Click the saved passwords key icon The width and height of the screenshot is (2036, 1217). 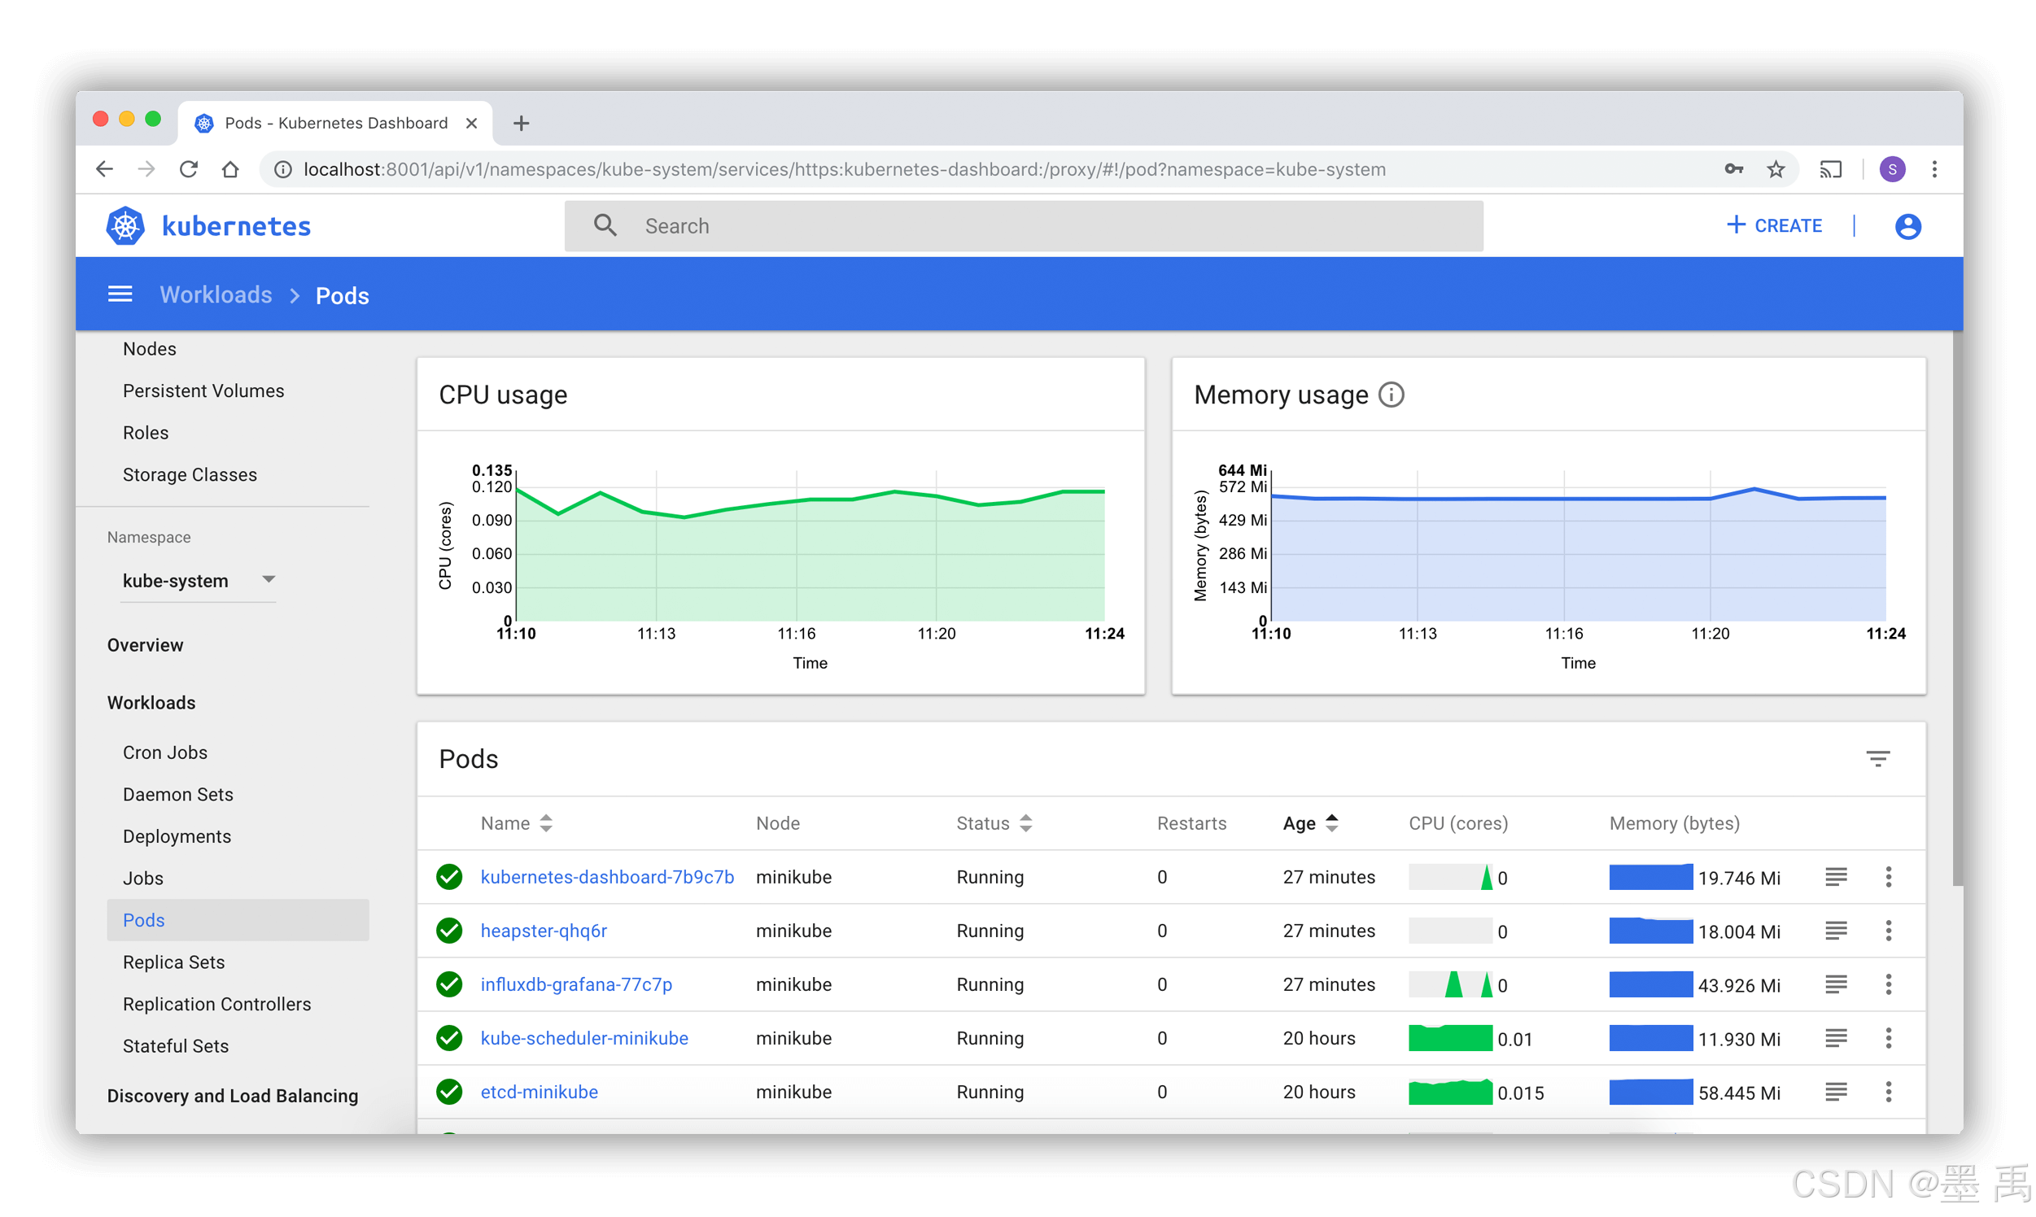1733,170
